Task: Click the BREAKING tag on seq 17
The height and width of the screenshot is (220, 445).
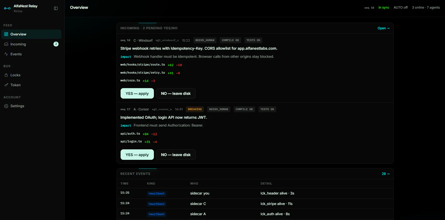Action: (195, 109)
